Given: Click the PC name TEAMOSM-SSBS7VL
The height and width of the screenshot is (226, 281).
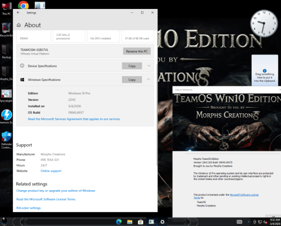Looking at the screenshot, I should pos(34,50).
